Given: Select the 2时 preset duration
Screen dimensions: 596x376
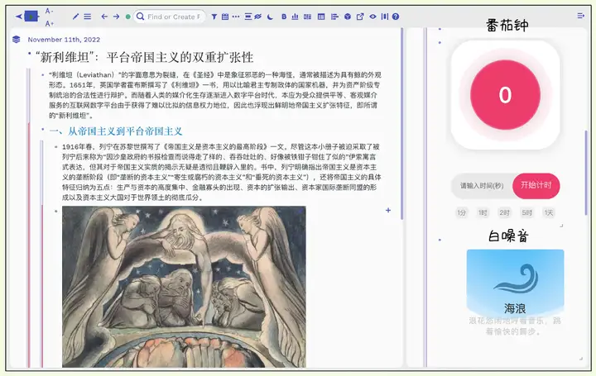Looking at the screenshot, I should 504,212.
